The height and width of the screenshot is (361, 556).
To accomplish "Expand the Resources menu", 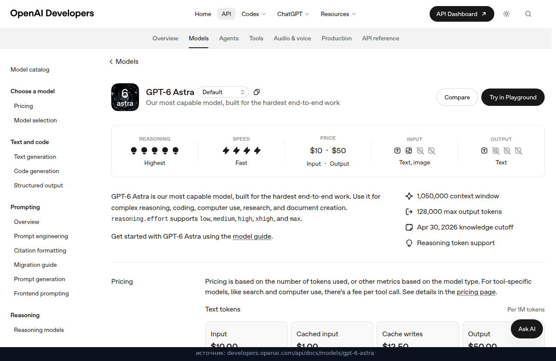I will pyautogui.click(x=338, y=14).
